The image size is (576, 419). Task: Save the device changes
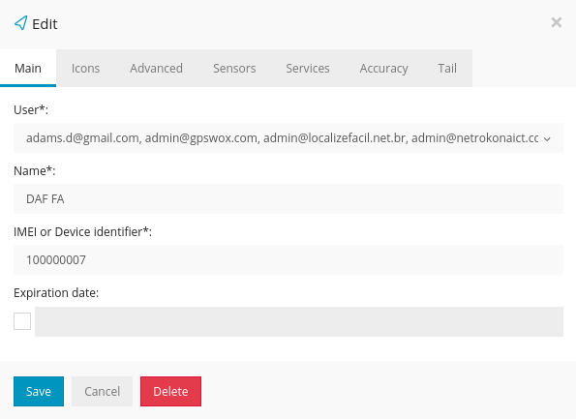tap(39, 392)
